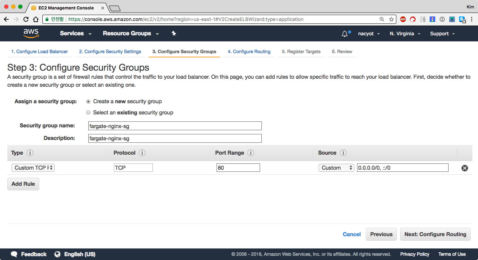Open the N. Virginia region menu
The image size is (478, 260).
405,34
